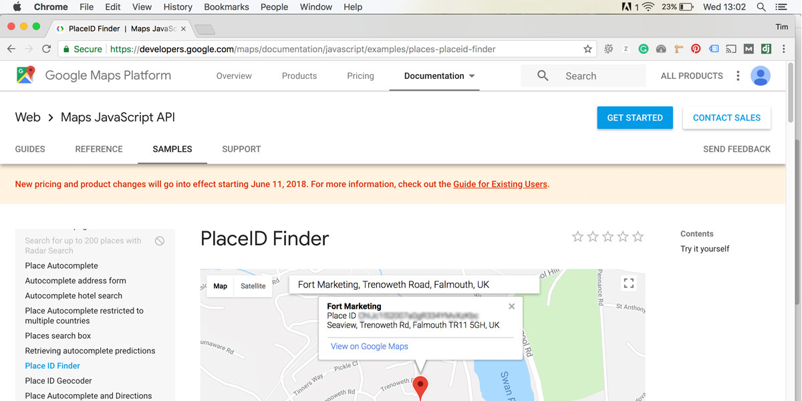802x401 pixels.
Task: Click View on Google Maps link
Action: coord(369,346)
